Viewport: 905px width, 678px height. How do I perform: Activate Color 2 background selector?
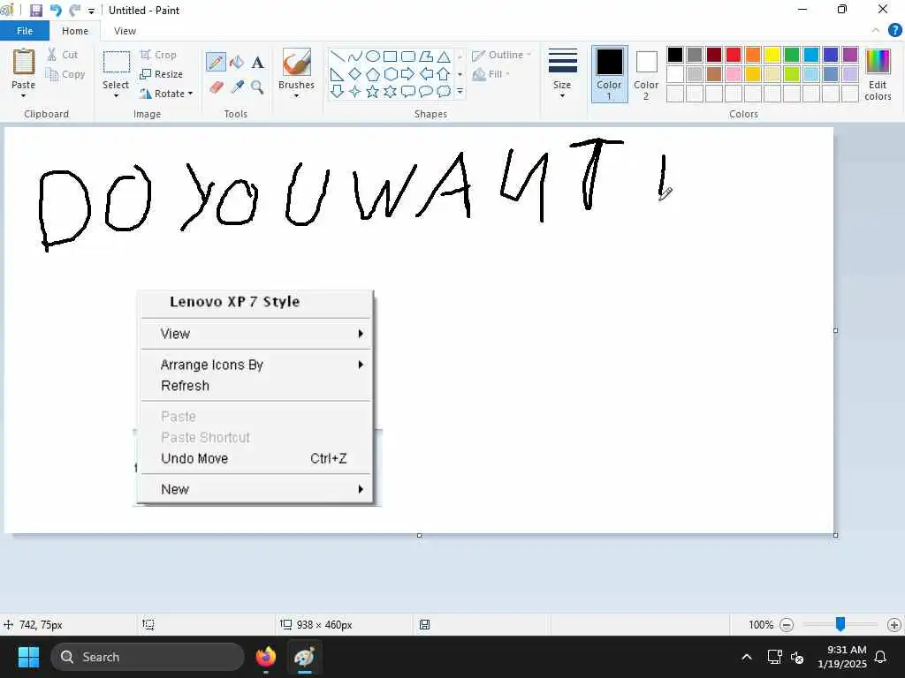pos(646,74)
